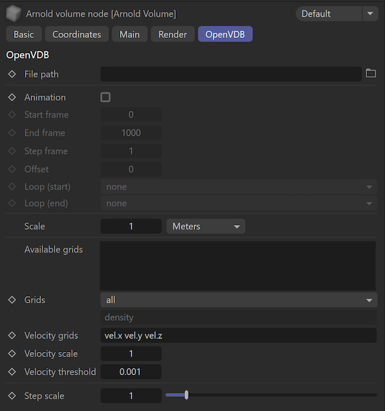The height and width of the screenshot is (411, 385).
Task: Click the Available grids list box
Action: click(x=238, y=265)
